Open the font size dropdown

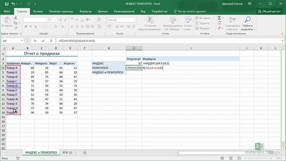56,20
